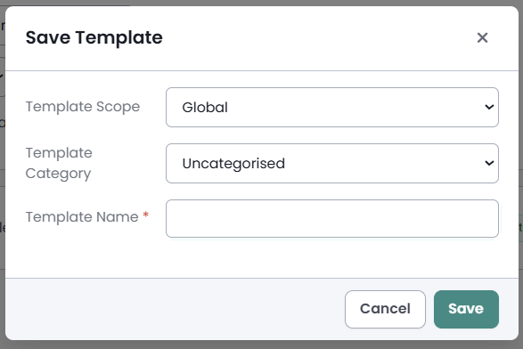The height and width of the screenshot is (349, 523).
Task: Click the green Save button
Action: [x=466, y=309]
